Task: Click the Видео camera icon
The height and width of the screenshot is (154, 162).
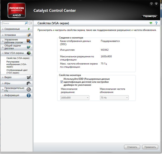Action: pos(29,77)
